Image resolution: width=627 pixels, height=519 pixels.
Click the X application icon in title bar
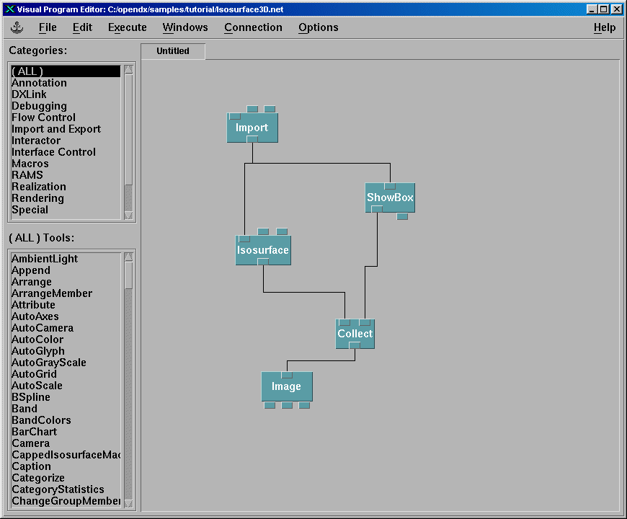pyautogui.click(x=9, y=9)
